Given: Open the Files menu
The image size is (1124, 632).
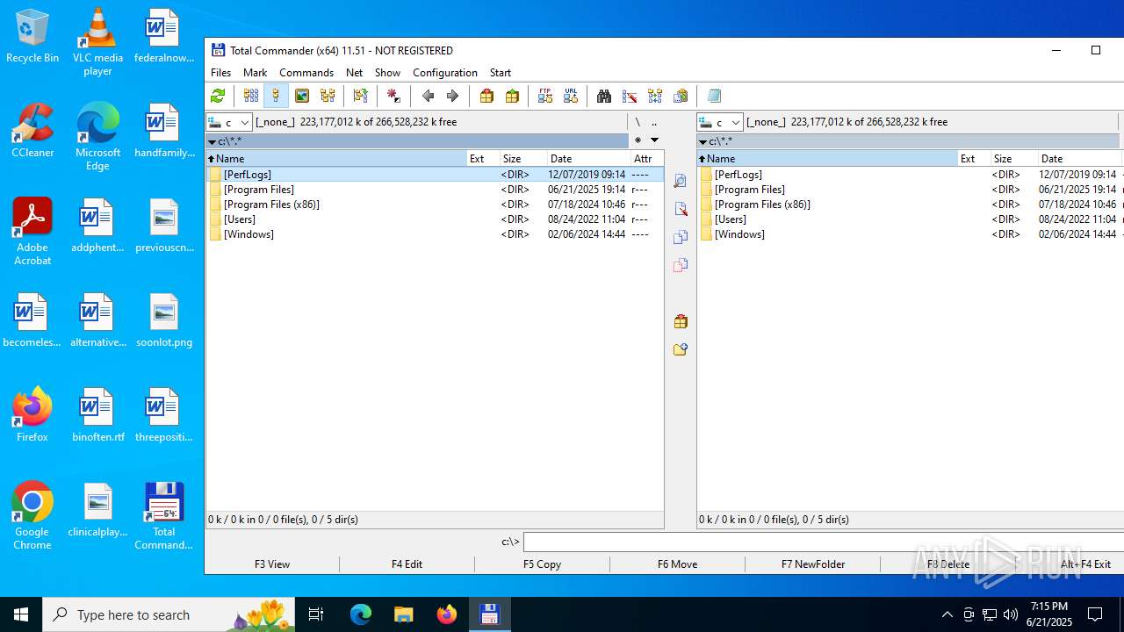Looking at the screenshot, I should point(221,73).
